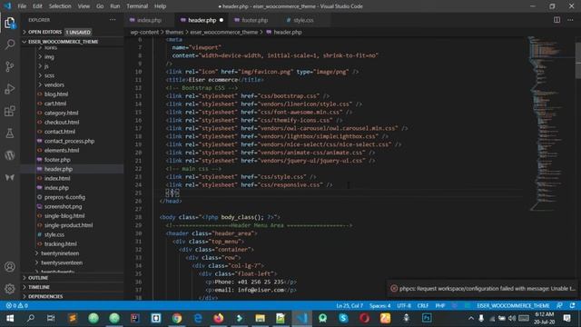The height and width of the screenshot is (327, 581).
Task: Change language mode via PHP
Action: (x=440, y=305)
